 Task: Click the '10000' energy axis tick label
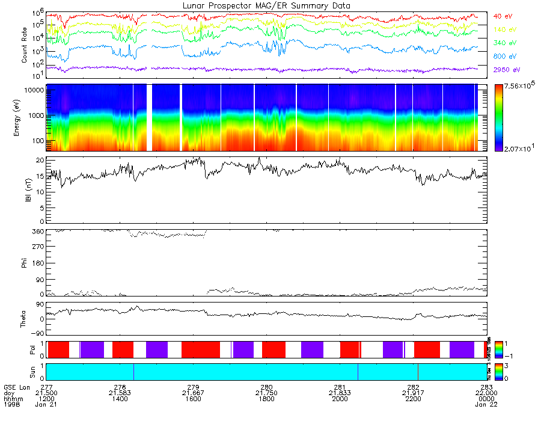point(34,90)
